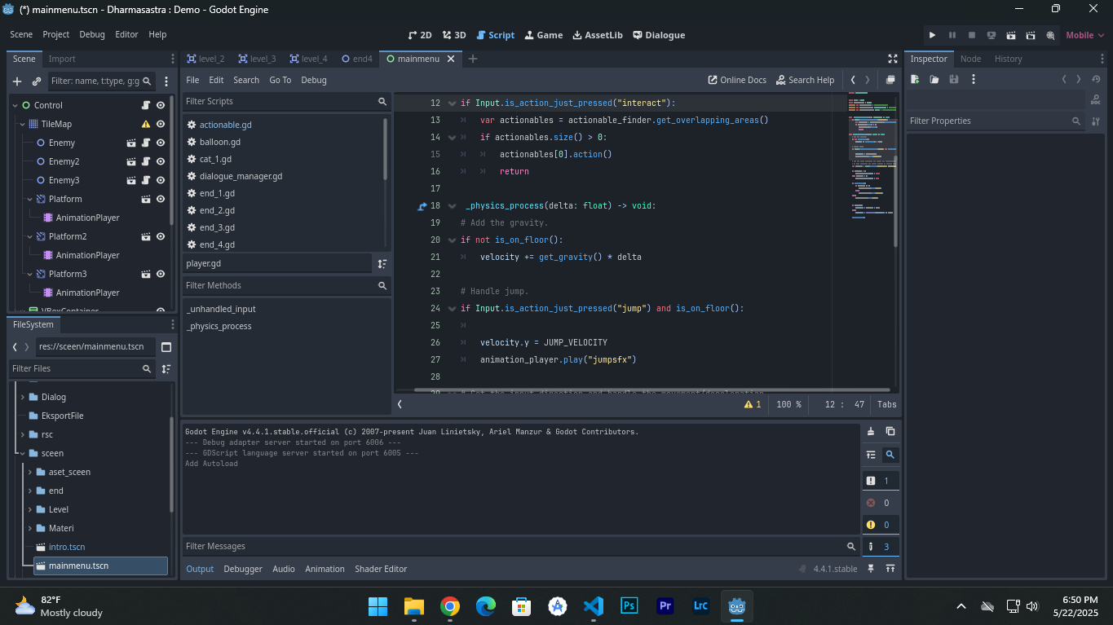
Task: Click the script warning count indicator
Action: tap(753, 404)
